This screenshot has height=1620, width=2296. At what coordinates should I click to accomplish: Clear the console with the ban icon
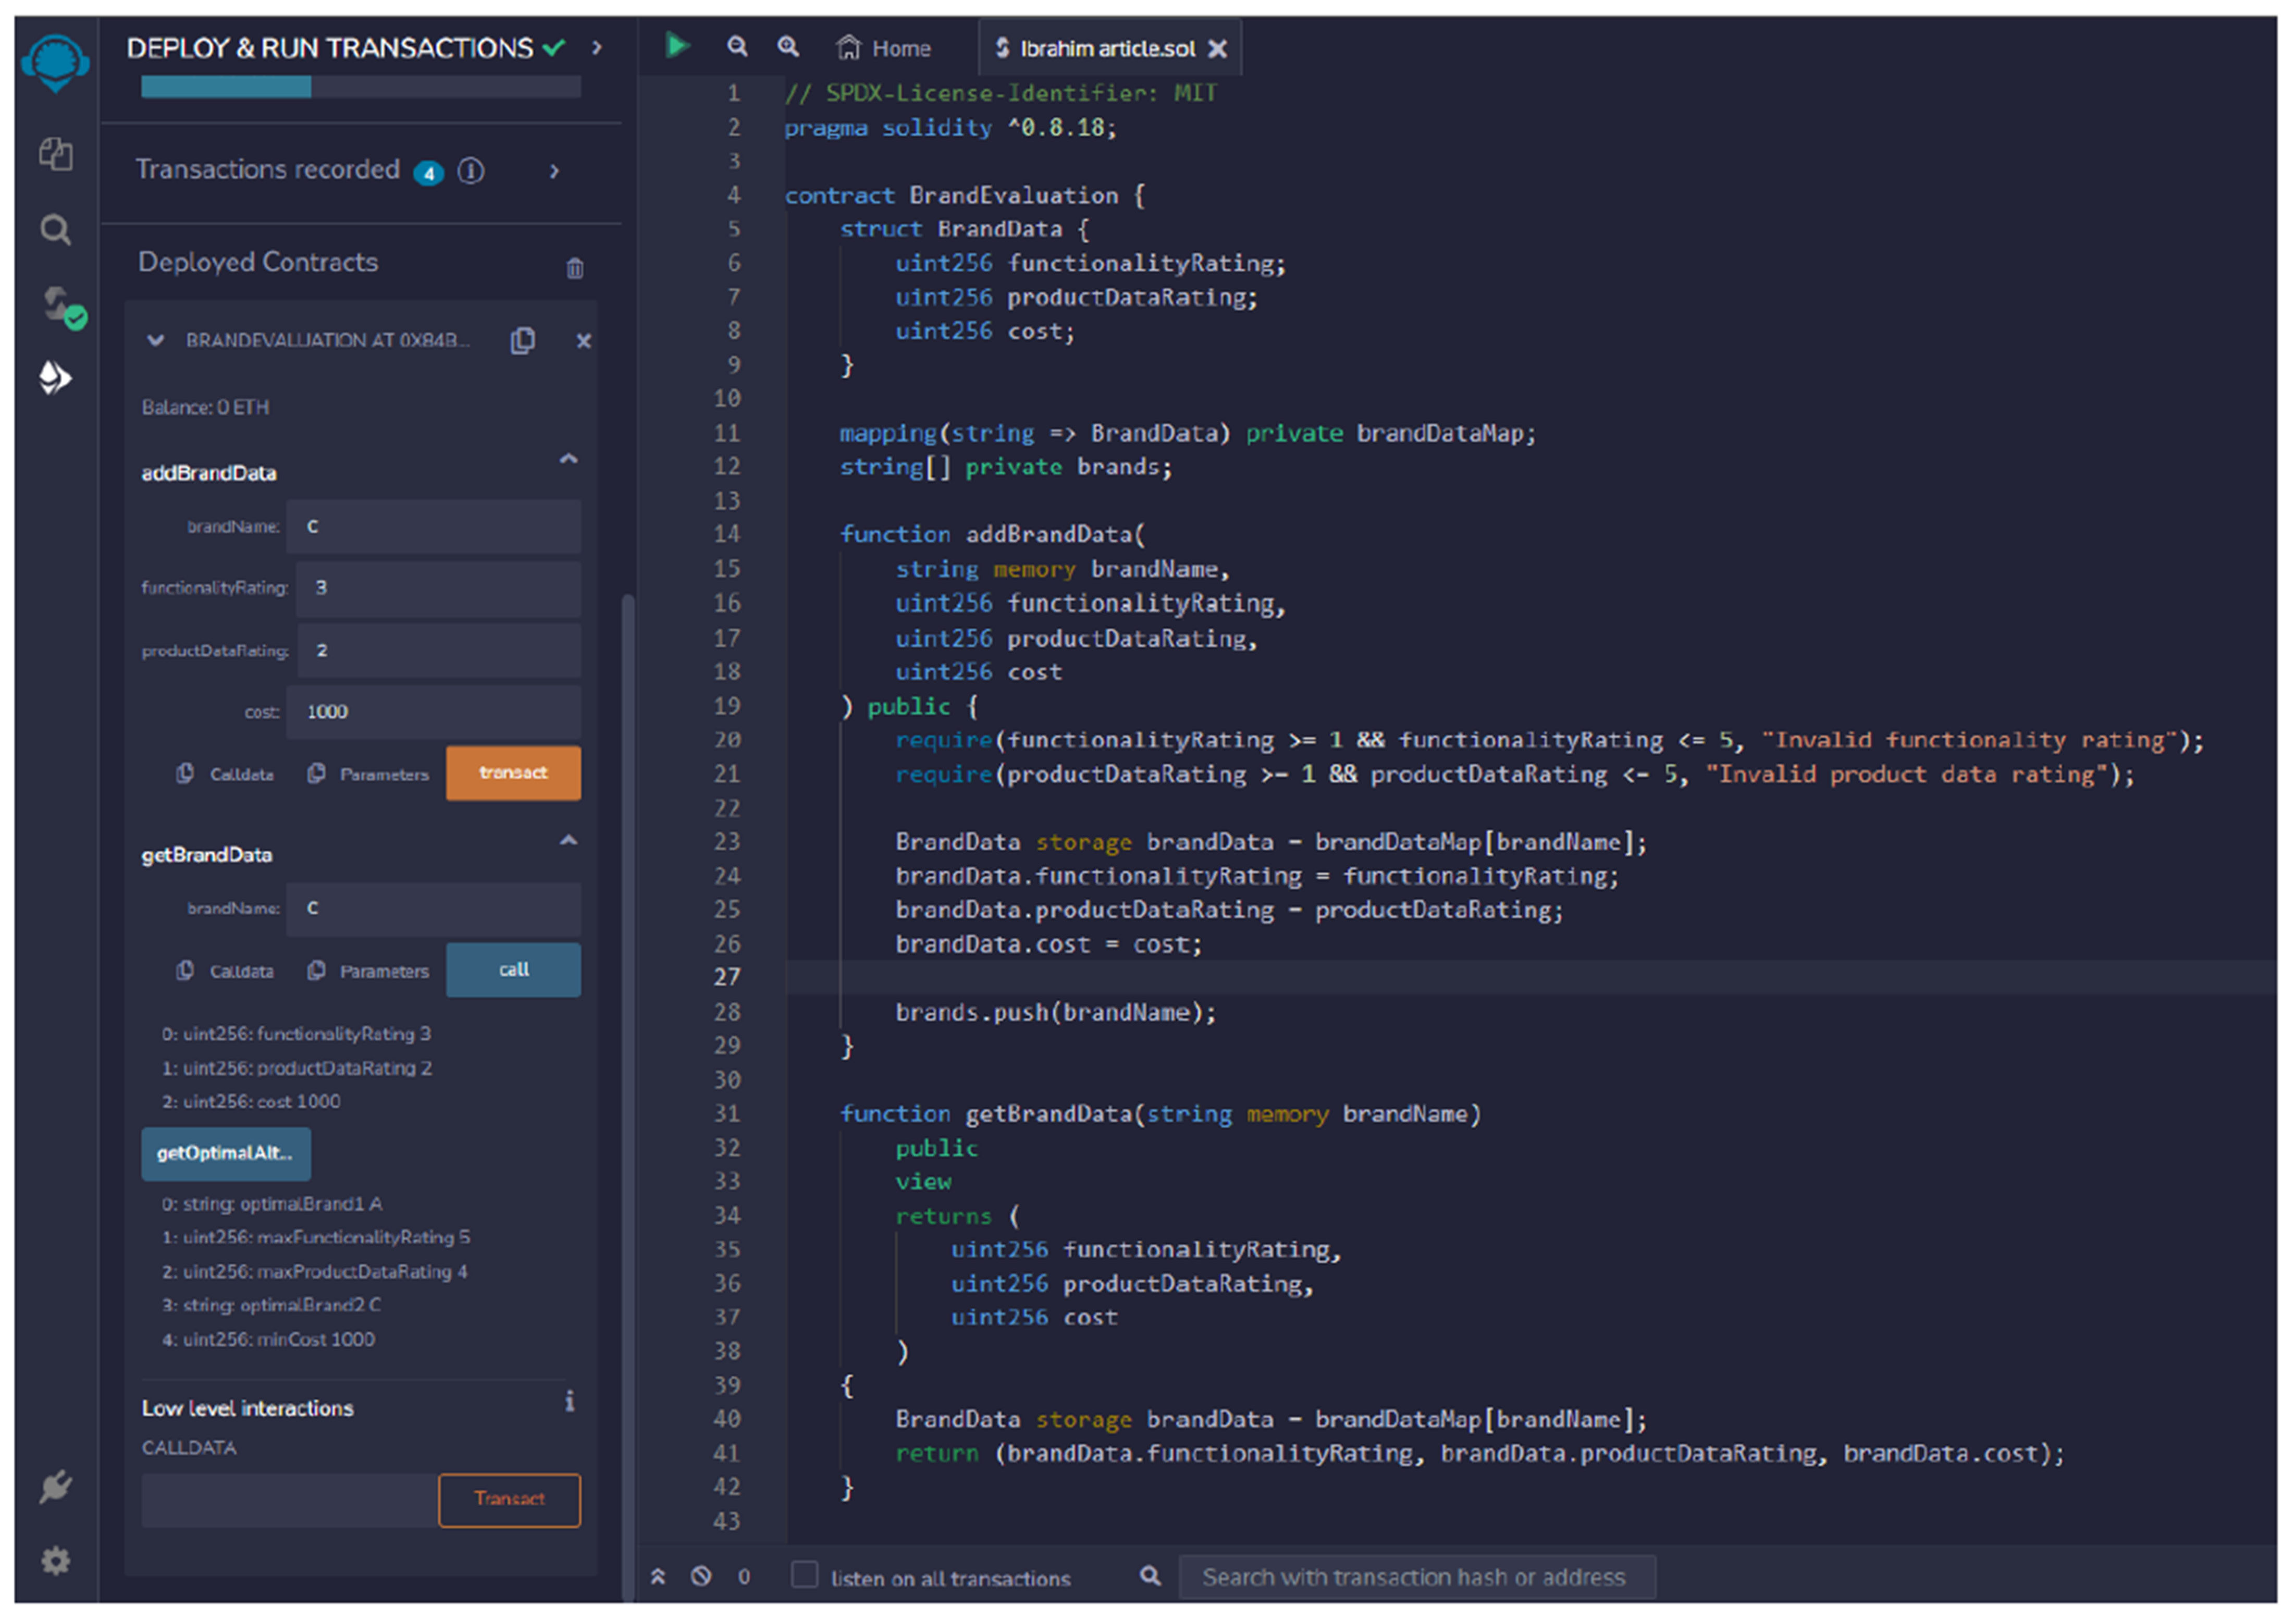coord(701,1577)
